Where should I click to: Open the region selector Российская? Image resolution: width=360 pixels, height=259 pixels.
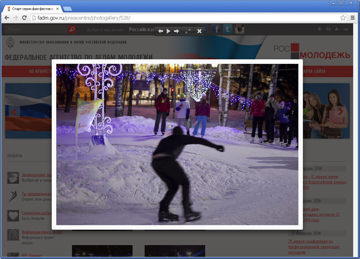pos(142,30)
